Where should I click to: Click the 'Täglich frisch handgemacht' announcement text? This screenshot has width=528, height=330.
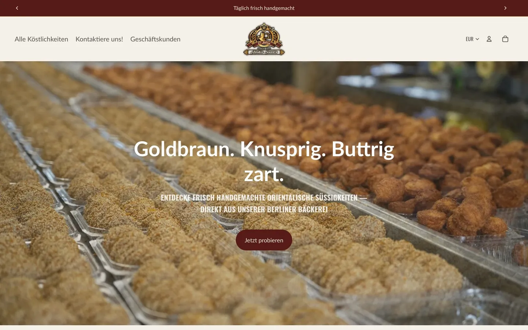point(264,8)
